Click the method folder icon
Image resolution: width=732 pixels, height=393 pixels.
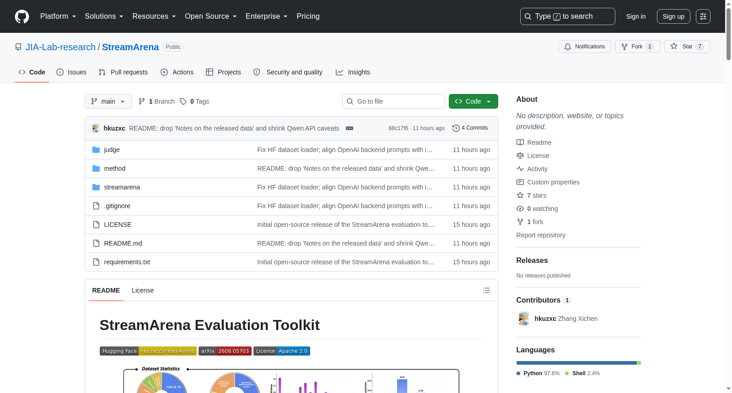click(x=96, y=168)
